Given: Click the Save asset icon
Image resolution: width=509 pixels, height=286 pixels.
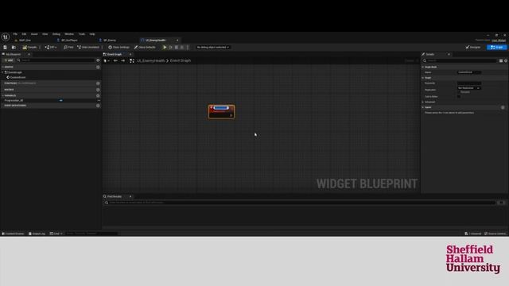Looking at the screenshot, I should [x=6, y=48].
